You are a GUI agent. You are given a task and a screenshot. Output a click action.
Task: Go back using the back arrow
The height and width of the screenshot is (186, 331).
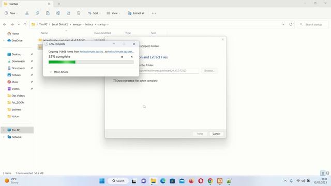click(x=5, y=24)
